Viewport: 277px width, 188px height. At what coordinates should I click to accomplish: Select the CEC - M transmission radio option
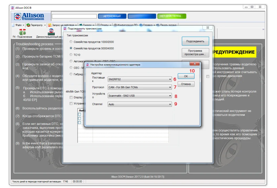(71, 67)
